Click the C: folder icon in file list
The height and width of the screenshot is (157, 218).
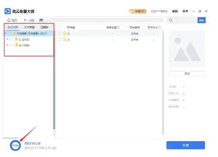[64, 33]
